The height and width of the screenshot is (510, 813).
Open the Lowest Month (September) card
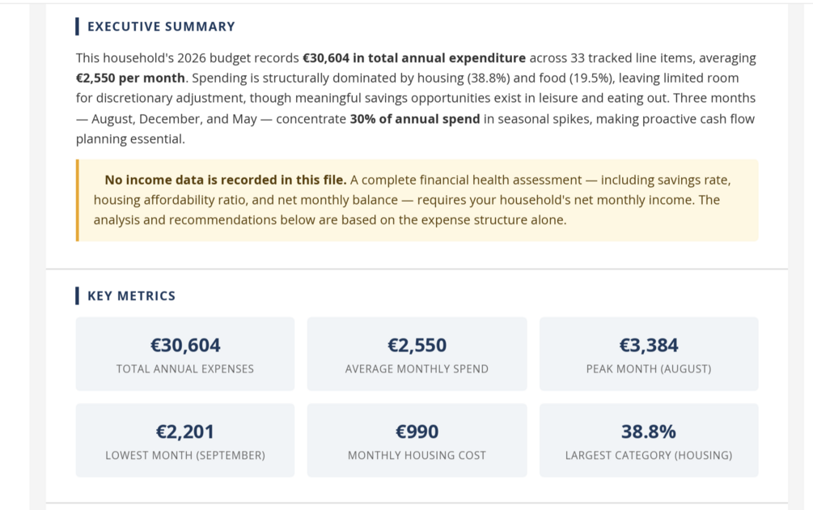(x=185, y=440)
